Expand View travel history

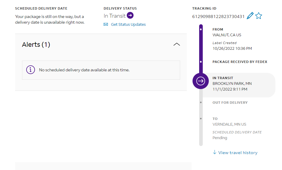[238, 153]
